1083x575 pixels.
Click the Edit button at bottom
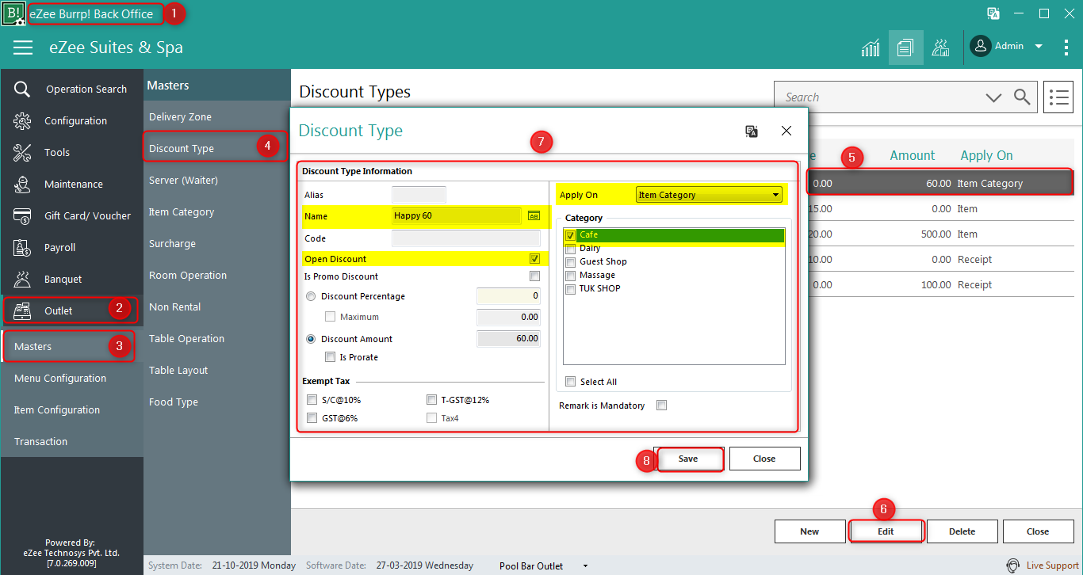[886, 531]
